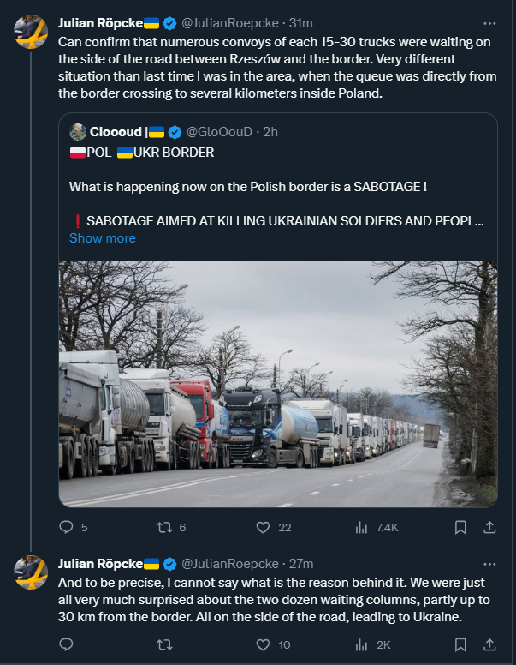Open more options on the first tweet
The height and width of the screenshot is (665, 516).
(489, 22)
